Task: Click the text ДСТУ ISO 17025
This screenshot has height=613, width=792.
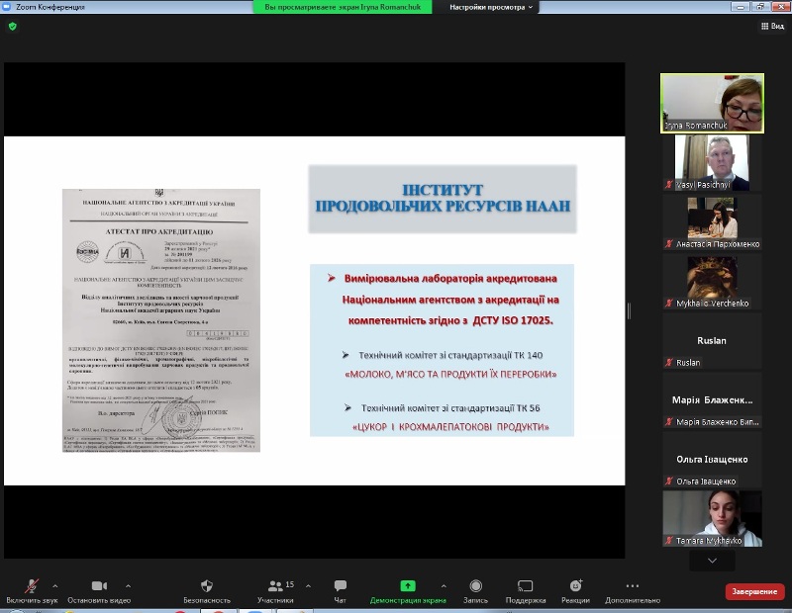Action: coord(513,320)
